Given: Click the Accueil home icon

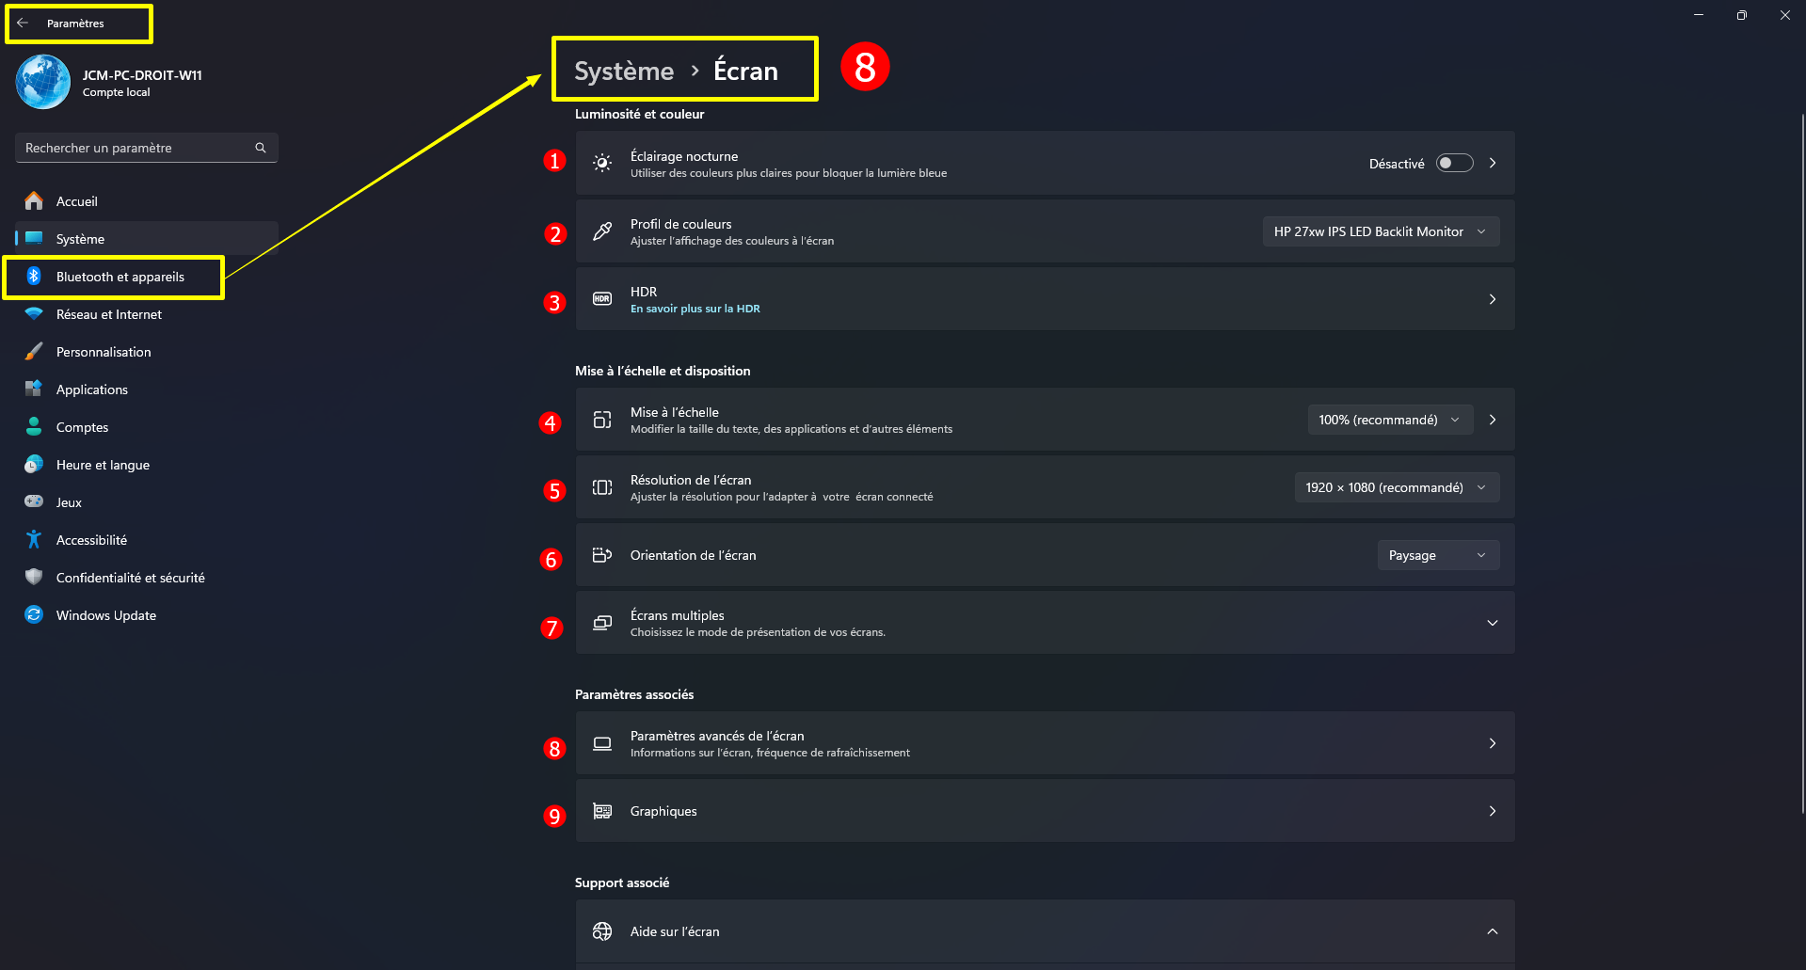Looking at the screenshot, I should [x=34, y=200].
